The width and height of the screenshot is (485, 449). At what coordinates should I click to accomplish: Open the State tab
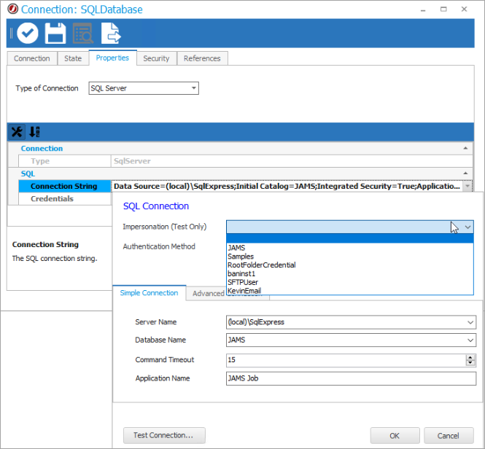click(73, 58)
